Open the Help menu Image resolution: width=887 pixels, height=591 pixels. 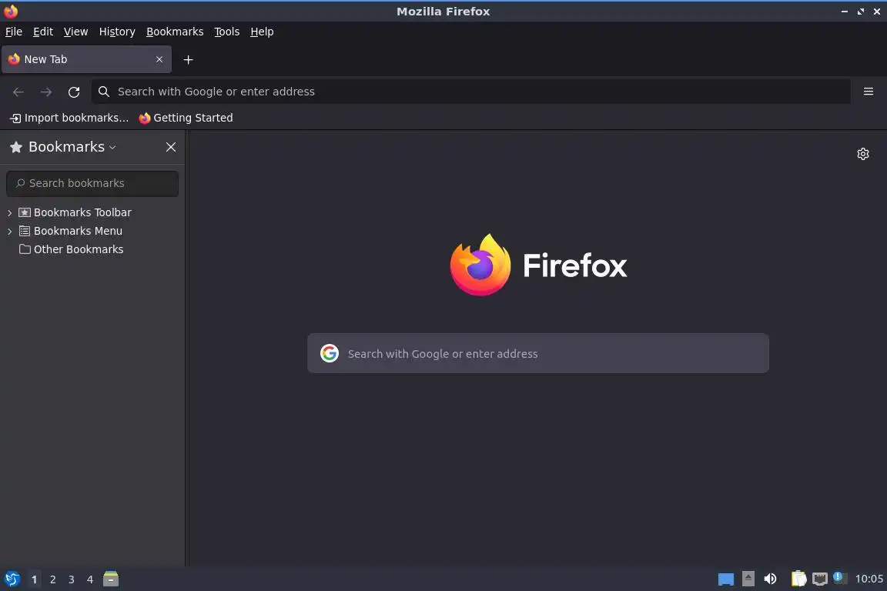point(262,32)
